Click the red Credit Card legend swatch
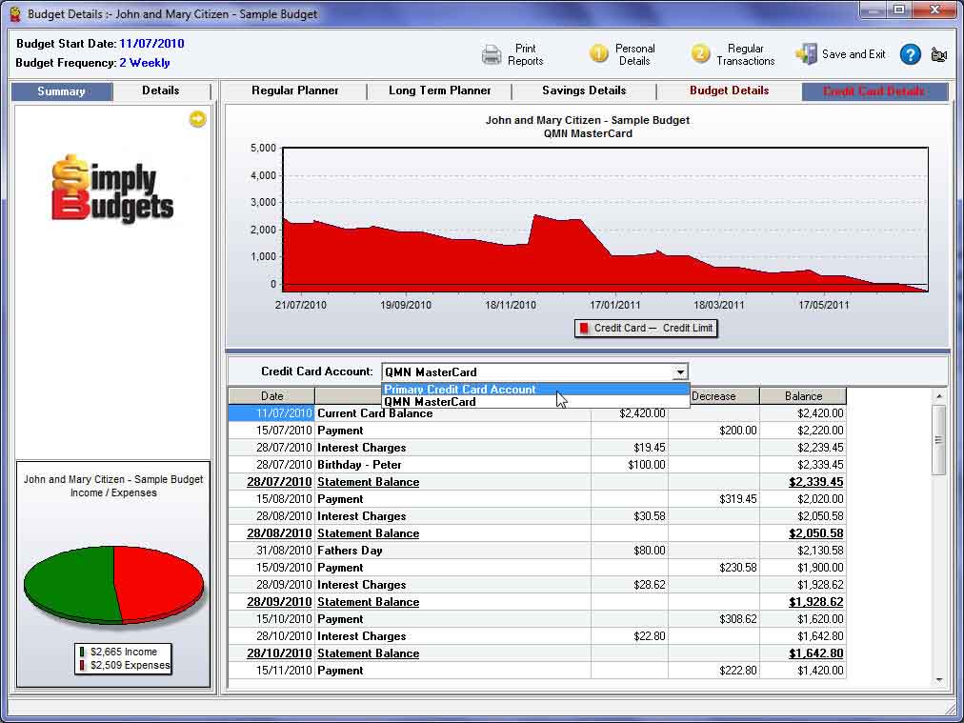964x723 pixels. (583, 329)
